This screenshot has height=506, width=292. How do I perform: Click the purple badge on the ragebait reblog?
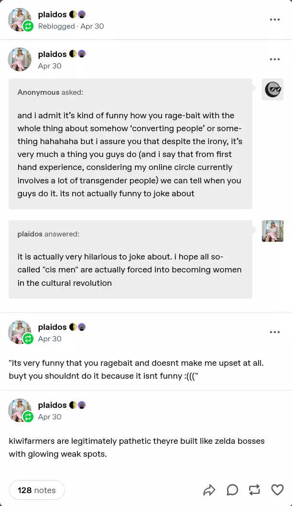point(82,327)
